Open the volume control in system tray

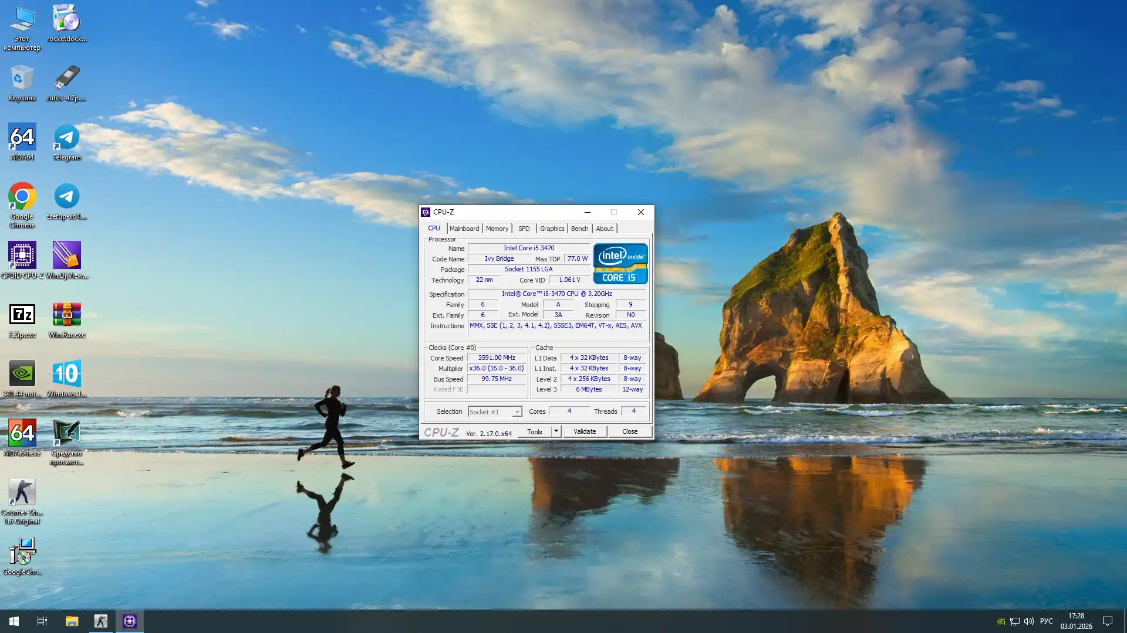point(1029,621)
